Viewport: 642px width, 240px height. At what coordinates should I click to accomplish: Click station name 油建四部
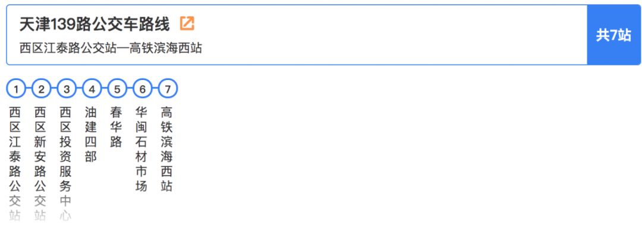(x=91, y=134)
